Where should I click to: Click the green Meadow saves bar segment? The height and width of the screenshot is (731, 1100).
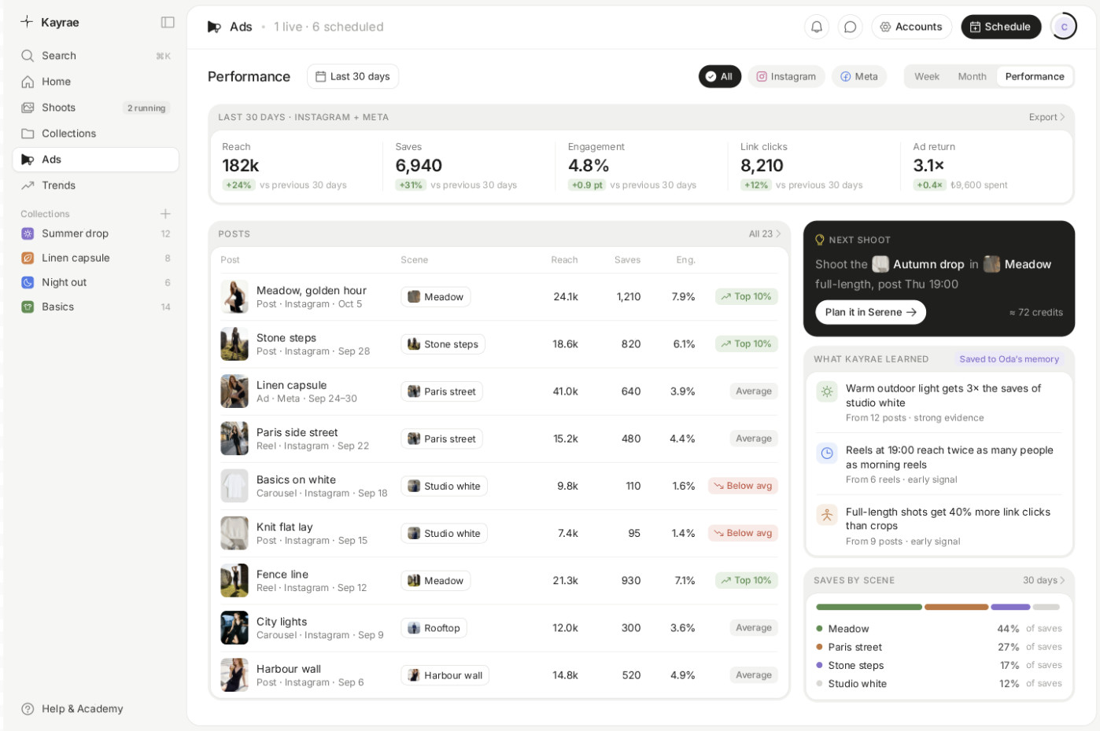[869, 607]
